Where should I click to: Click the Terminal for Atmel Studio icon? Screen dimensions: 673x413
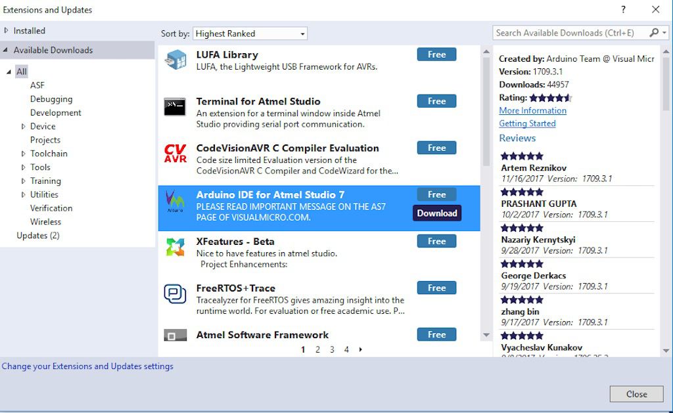(175, 106)
